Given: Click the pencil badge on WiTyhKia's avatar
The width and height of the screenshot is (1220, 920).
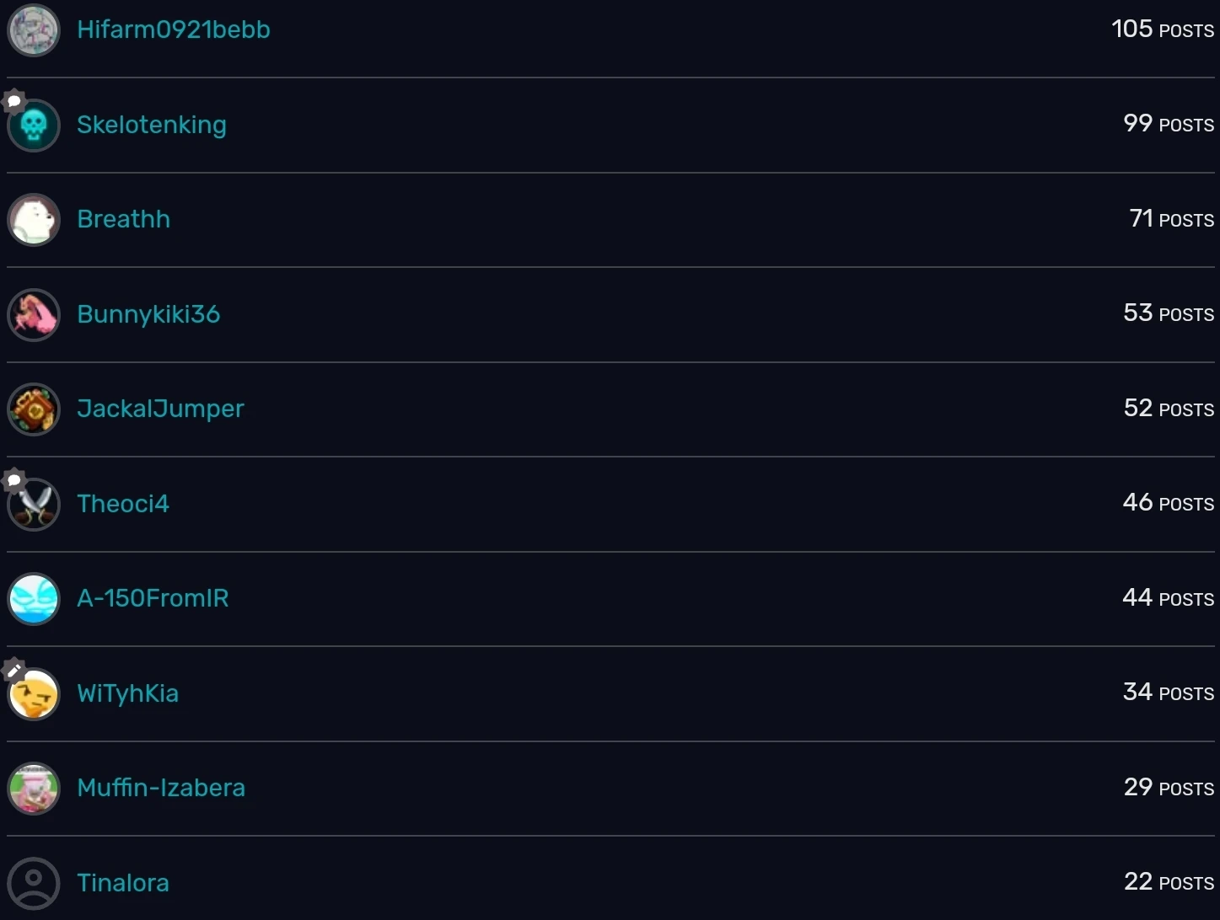Looking at the screenshot, I should pos(13,669).
